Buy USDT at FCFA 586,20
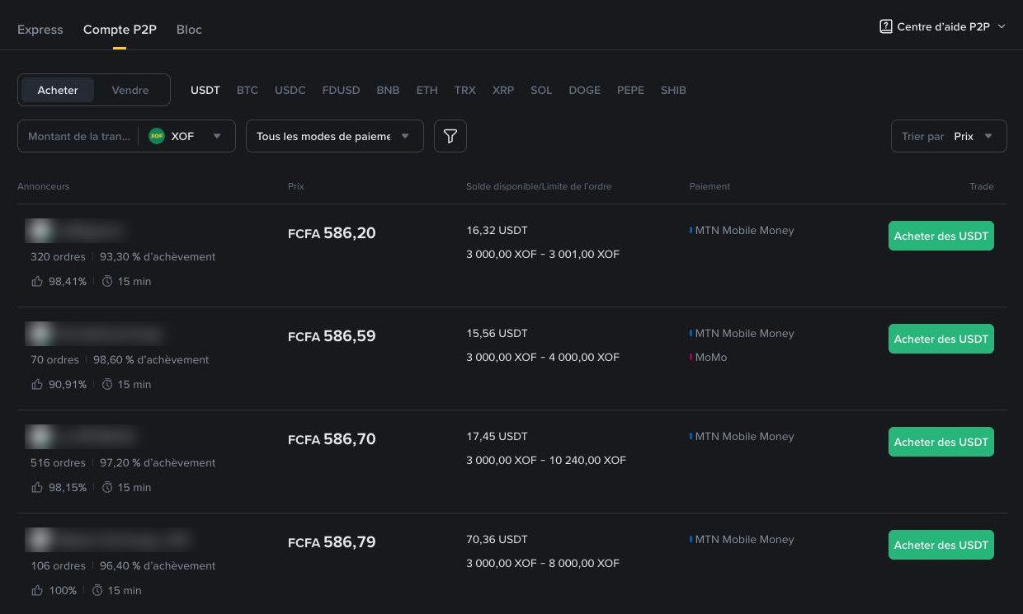 pyautogui.click(x=941, y=236)
